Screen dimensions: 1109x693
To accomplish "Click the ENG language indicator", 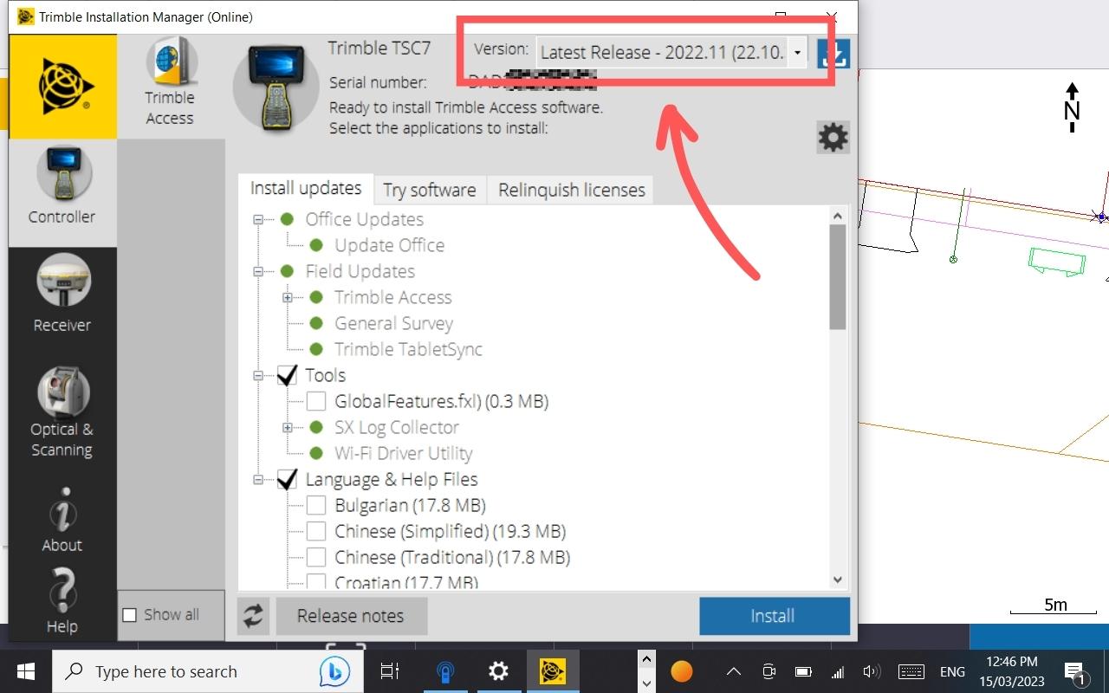I will pyautogui.click(x=952, y=671).
